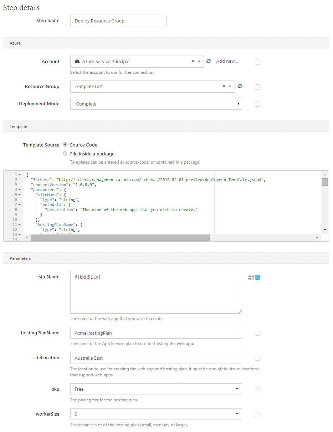Screen dimensions: 333x432
Task: Select the Source Code radio option
Action: pyautogui.click(x=65, y=145)
